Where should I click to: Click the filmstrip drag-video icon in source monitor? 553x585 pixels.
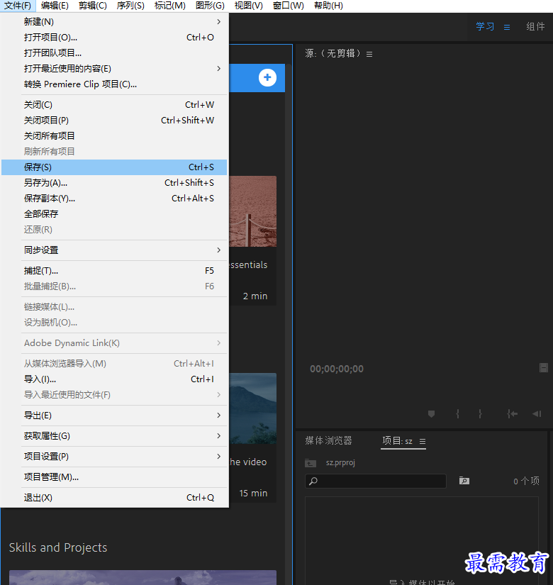[x=544, y=368]
